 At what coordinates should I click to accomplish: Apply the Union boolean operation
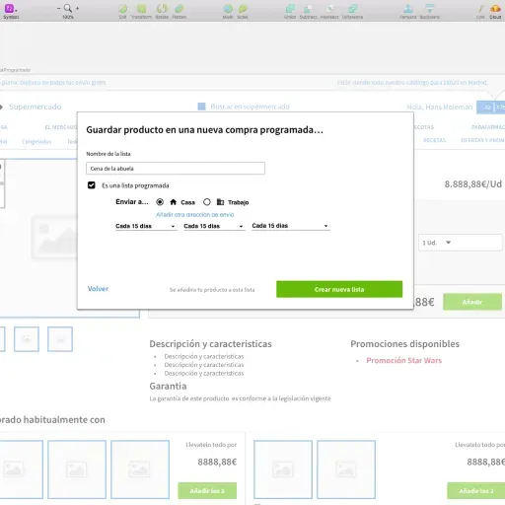click(x=290, y=9)
